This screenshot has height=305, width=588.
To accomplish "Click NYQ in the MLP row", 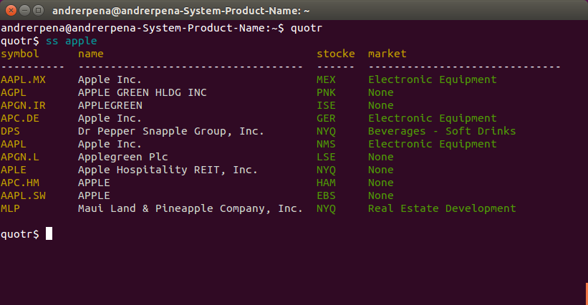I will (326, 208).
